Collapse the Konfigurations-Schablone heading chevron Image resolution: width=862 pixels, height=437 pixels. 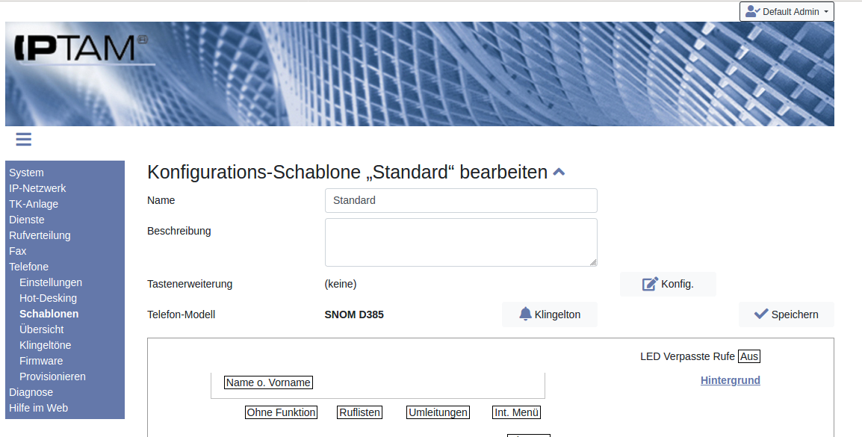(559, 173)
